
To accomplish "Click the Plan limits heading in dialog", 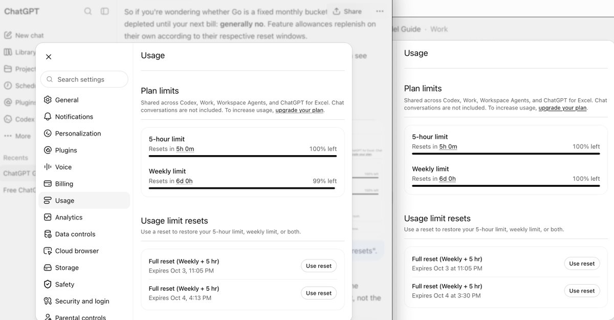I will click(x=160, y=91).
